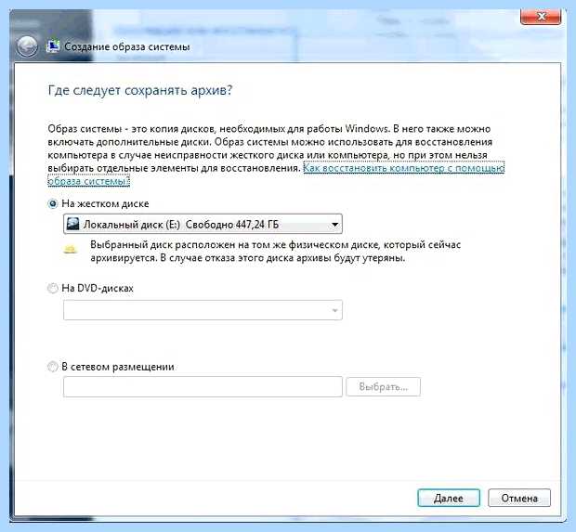576x532 pixels.
Task: Close the dialog with the red X
Action: (x=541, y=17)
